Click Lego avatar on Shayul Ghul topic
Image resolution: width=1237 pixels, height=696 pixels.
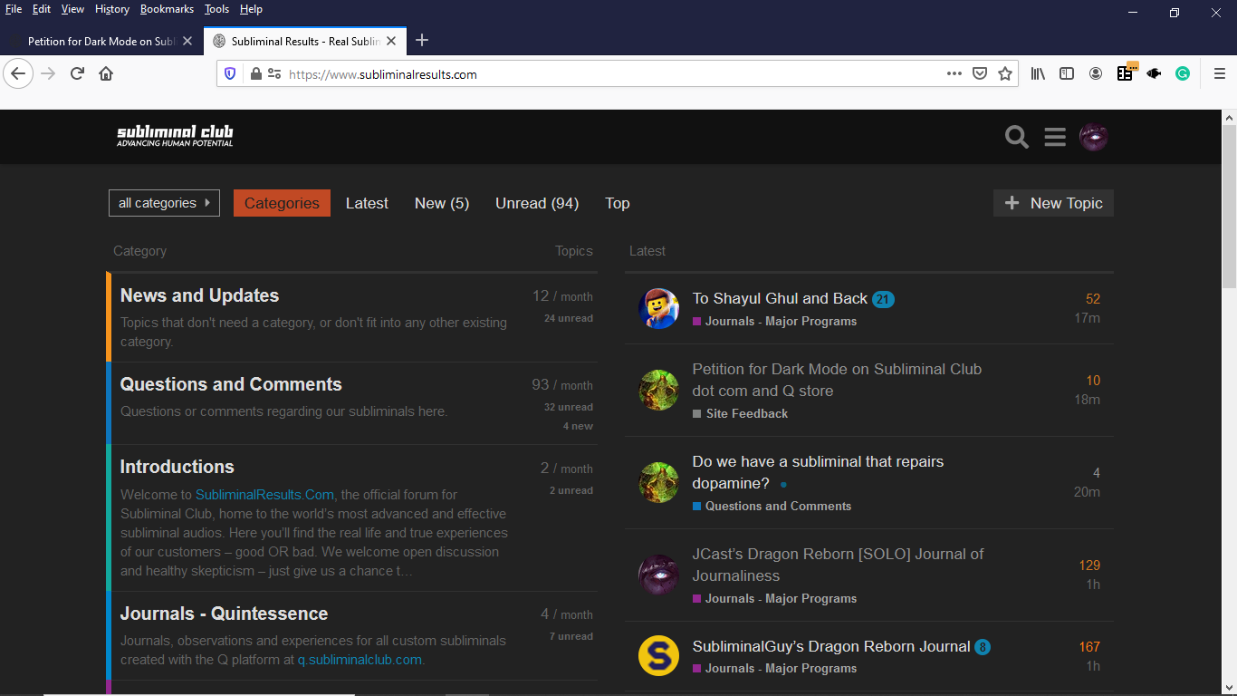[658, 308]
